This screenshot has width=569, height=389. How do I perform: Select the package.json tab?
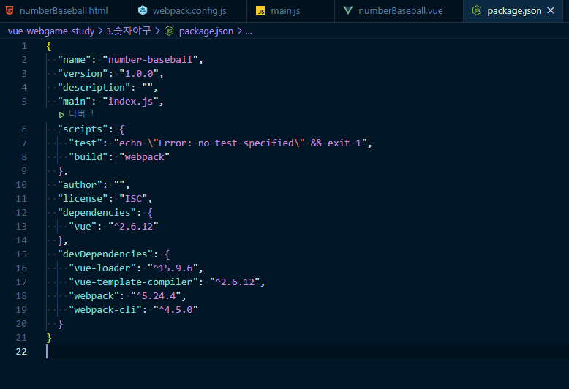514,11
